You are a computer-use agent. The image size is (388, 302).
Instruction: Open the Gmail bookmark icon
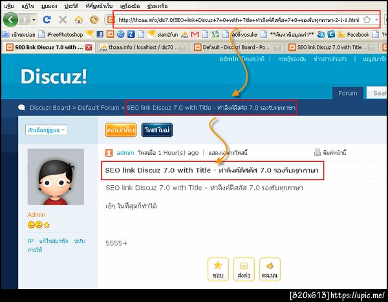(195, 34)
